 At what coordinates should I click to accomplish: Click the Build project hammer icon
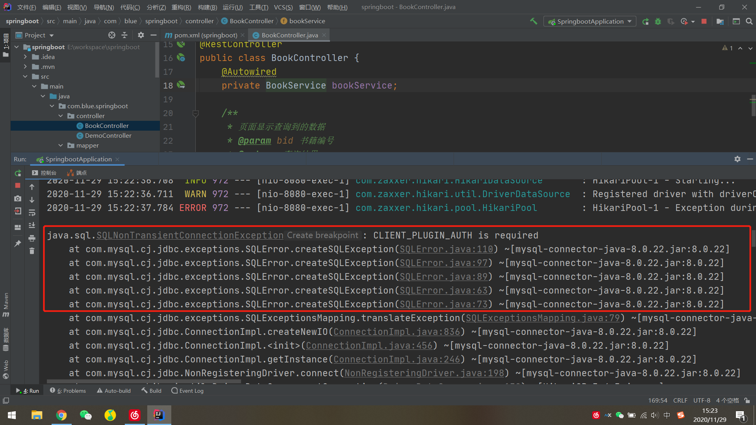click(534, 21)
